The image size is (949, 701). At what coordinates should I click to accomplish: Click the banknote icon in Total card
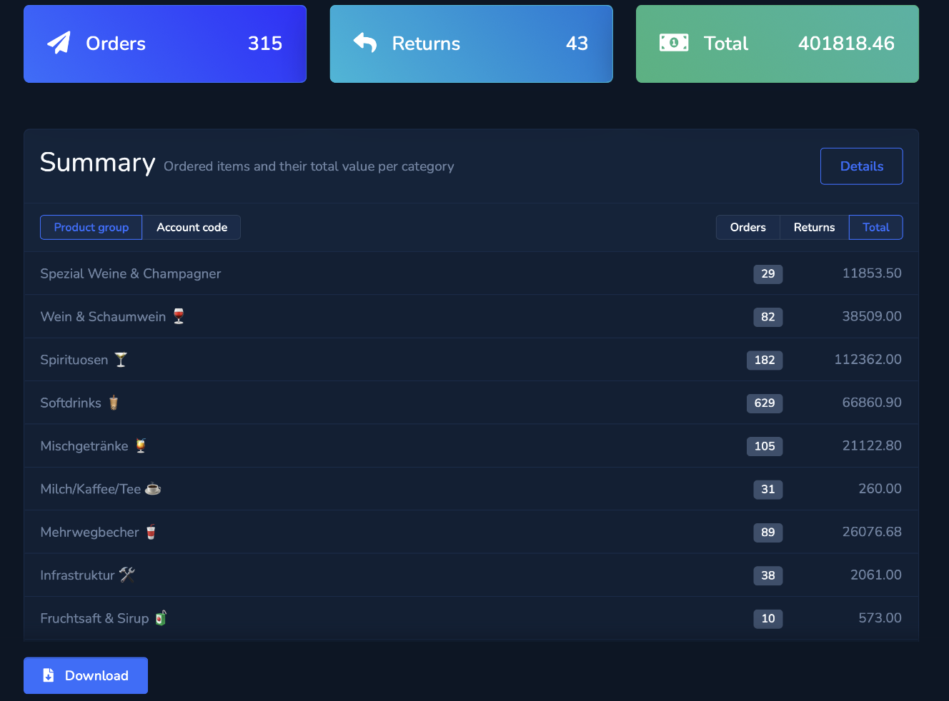(674, 43)
